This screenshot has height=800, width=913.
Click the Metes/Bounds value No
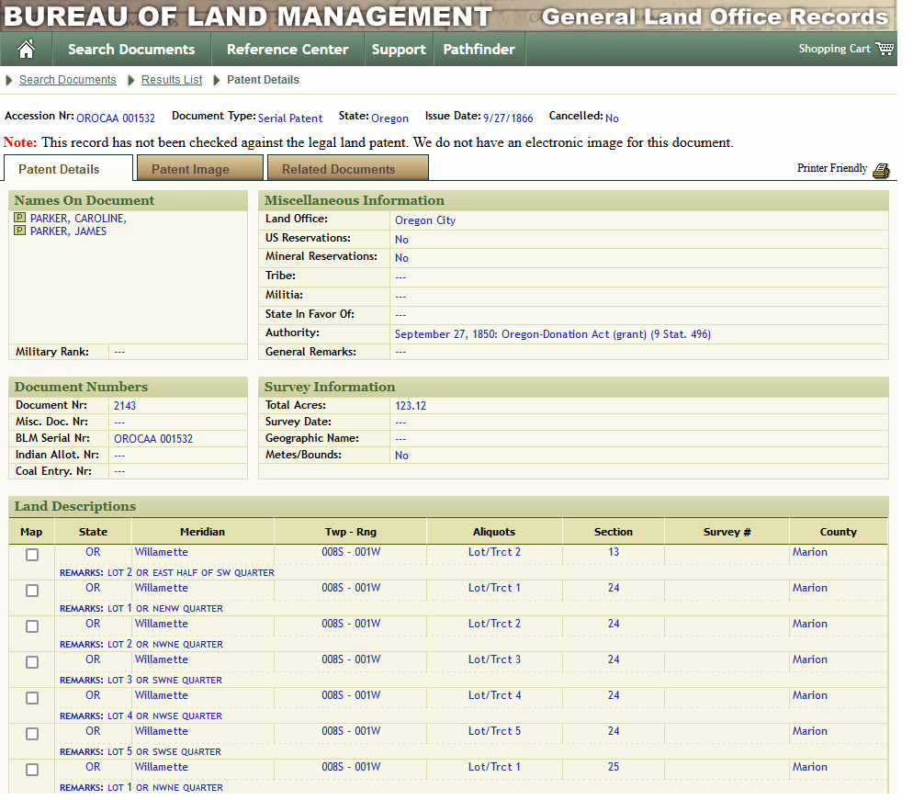pos(401,456)
